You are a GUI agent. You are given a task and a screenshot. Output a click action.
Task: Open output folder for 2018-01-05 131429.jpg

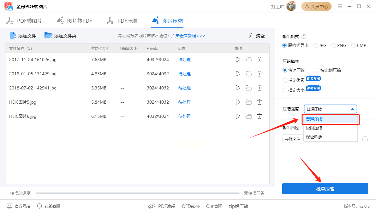coord(249,74)
